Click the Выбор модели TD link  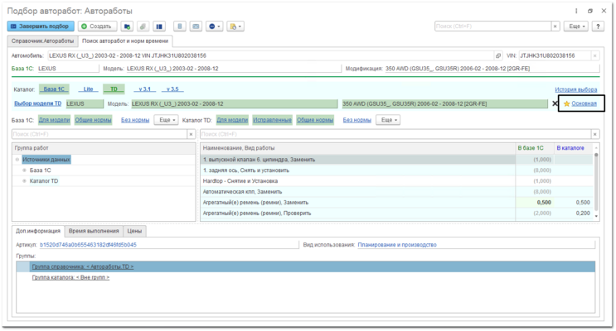[37, 103]
